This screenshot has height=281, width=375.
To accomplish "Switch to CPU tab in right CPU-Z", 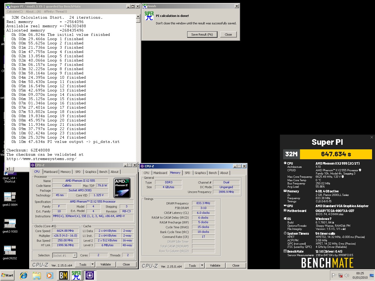I will [147, 173].
